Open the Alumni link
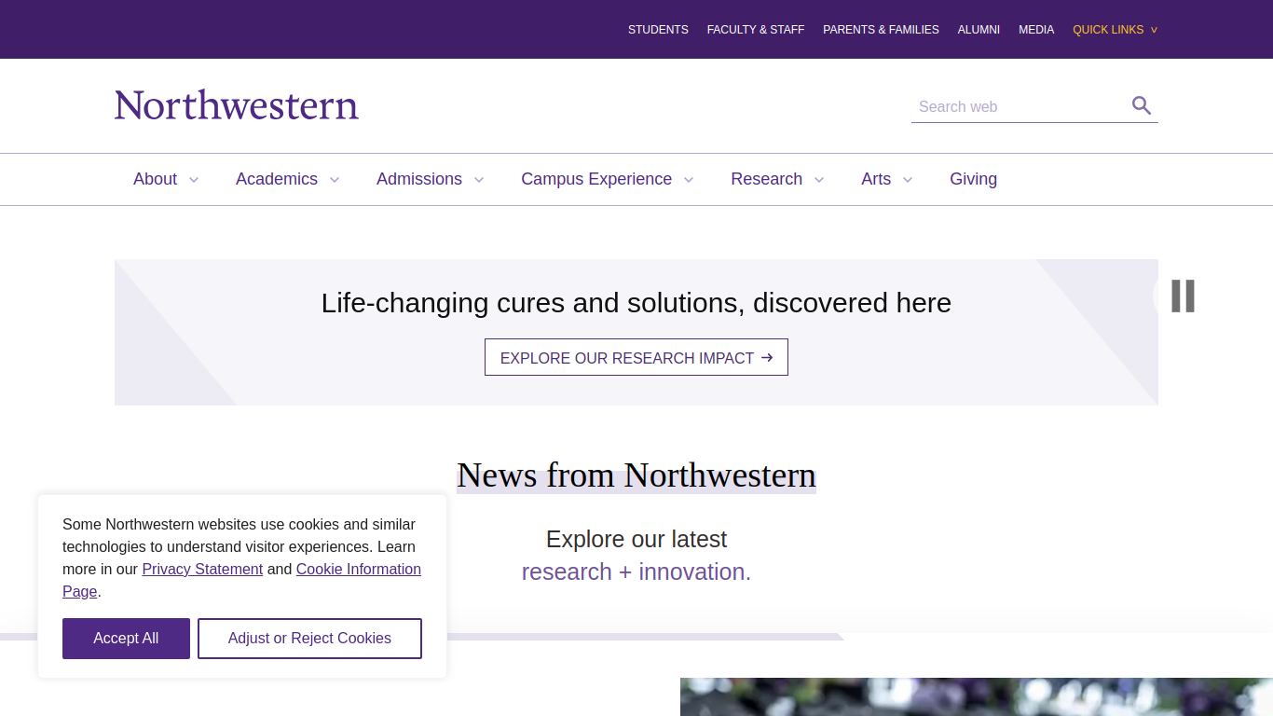1273x716 pixels. pyautogui.click(x=979, y=30)
